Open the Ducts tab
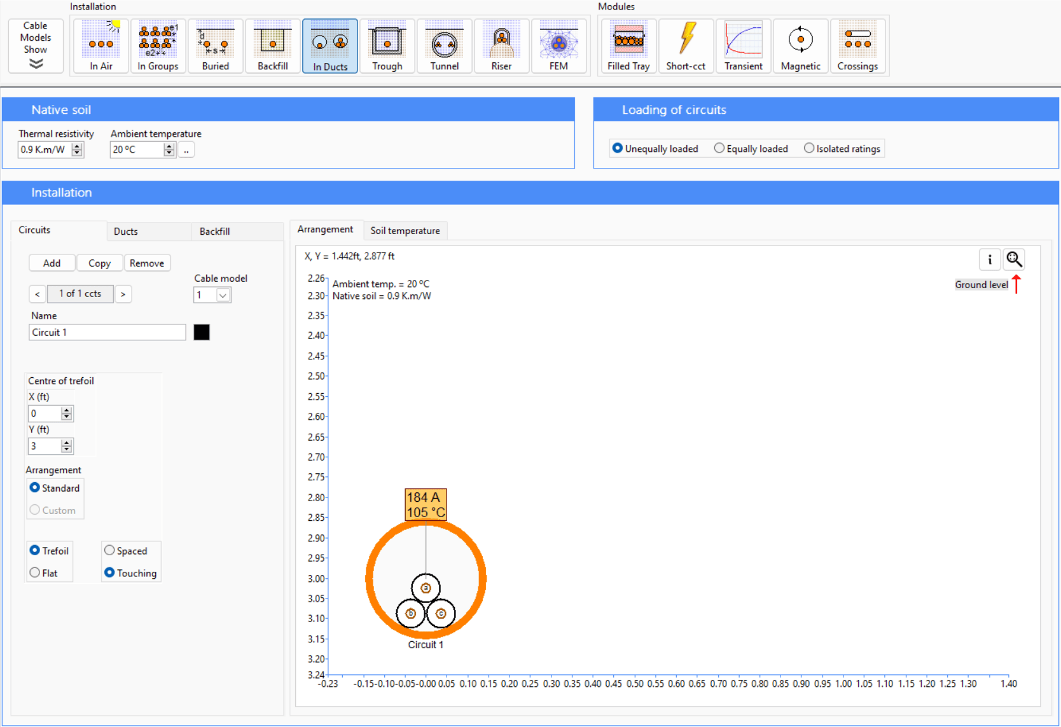The width and height of the screenshot is (1061, 727). point(125,231)
